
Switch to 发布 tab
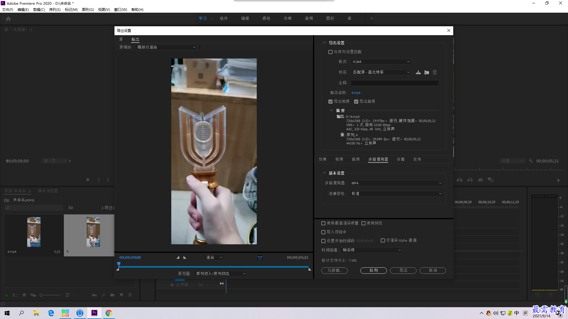tap(417, 159)
